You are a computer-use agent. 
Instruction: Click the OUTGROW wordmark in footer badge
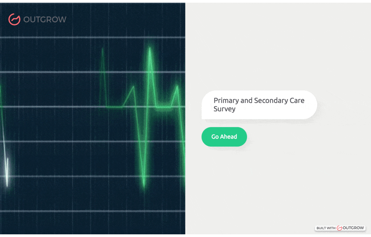tap(353, 228)
